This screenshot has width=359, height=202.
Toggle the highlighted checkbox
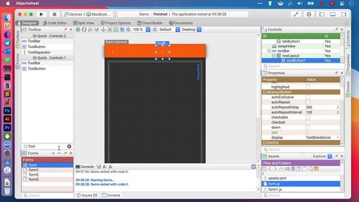(x=308, y=87)
